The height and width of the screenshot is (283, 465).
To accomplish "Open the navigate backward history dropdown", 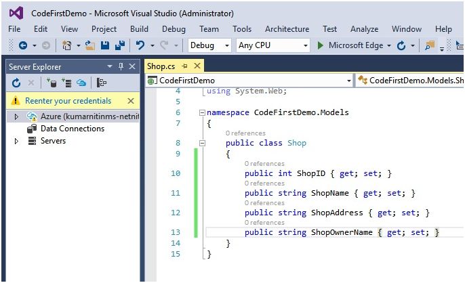I will pos(35,45).
